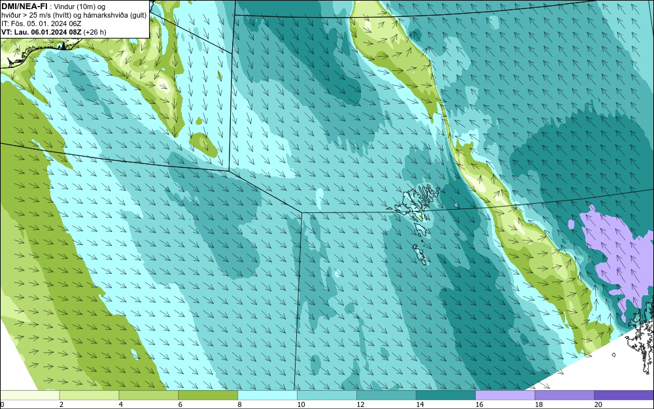Image resolution: width=654 pixels, height=409 pixels.
Task: Pick the 4–6 m/s green legend swatch
Action: (x=148, y=395)
